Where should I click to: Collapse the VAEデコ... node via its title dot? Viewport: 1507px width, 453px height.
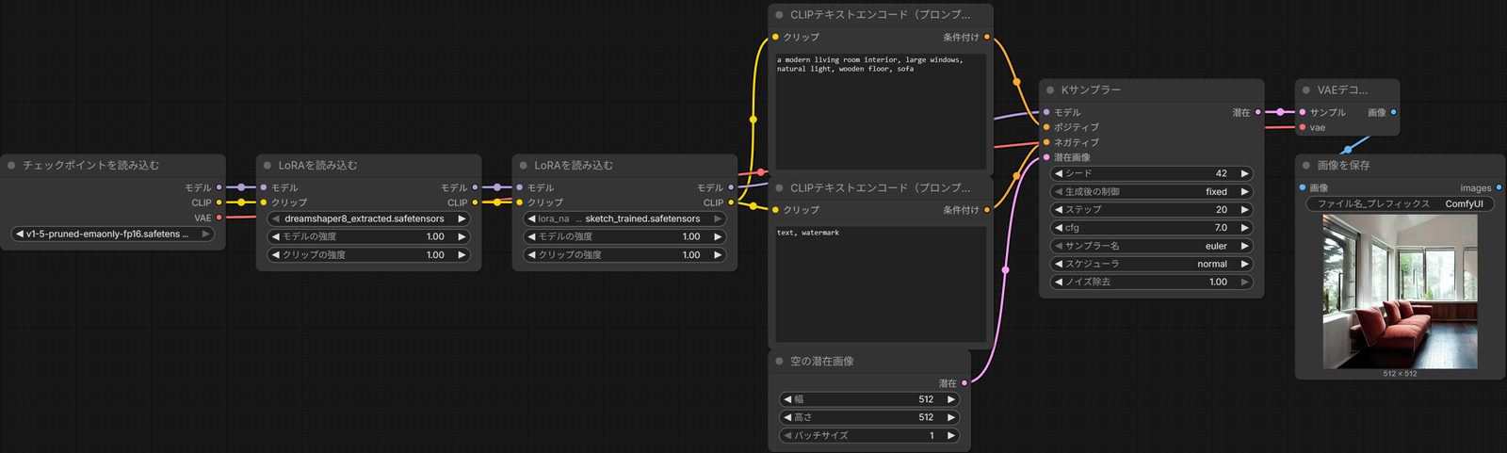point(1306,90)
